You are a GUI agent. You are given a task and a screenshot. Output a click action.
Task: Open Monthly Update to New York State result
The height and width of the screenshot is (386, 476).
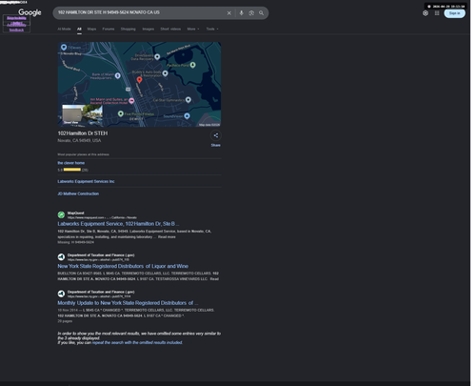point(128,303)
